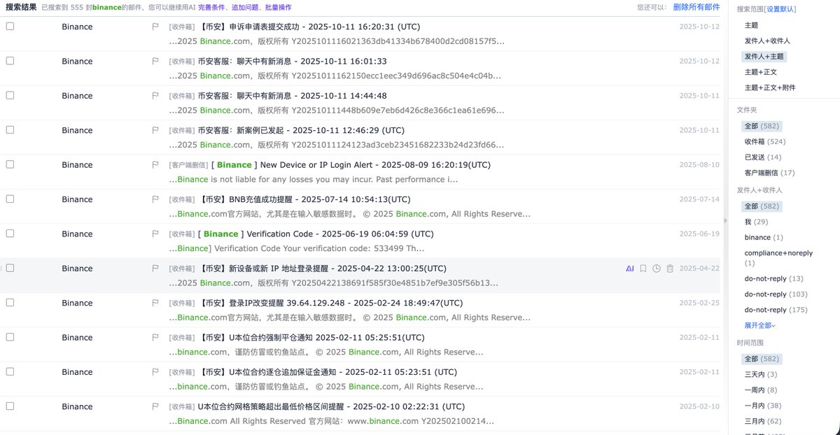
Task: Flag the New Device or IP Login Alert email
Action: [x=155, y=165]
